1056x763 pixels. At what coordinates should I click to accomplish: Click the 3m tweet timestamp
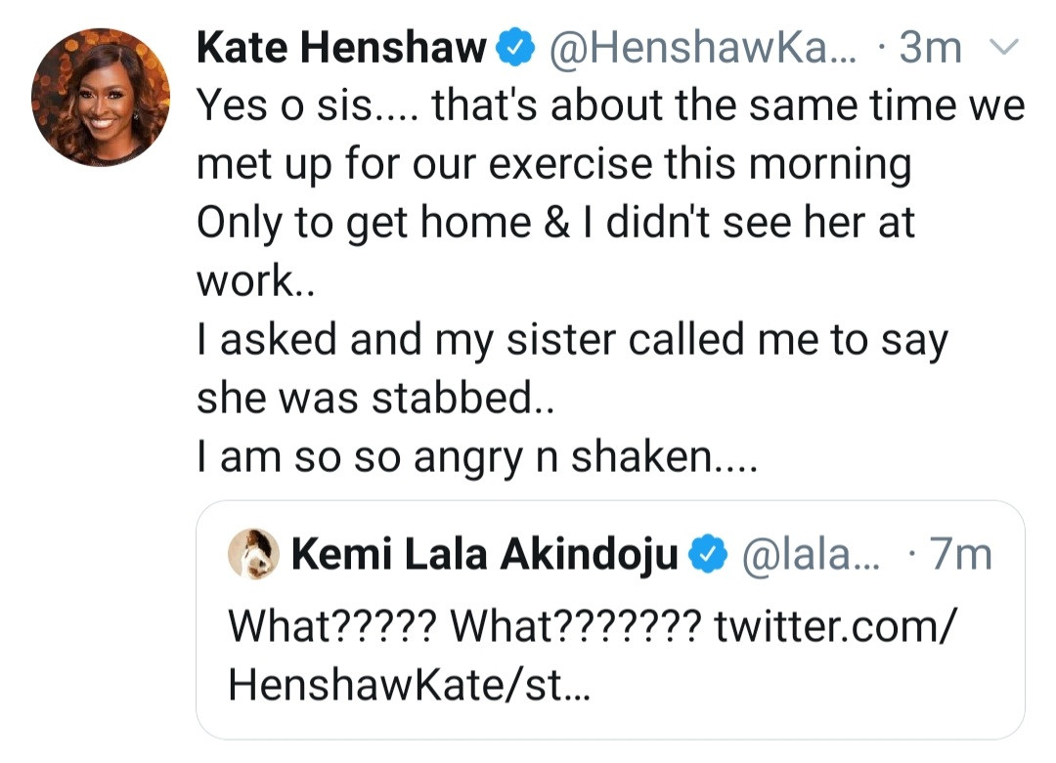tap(930, 49)
